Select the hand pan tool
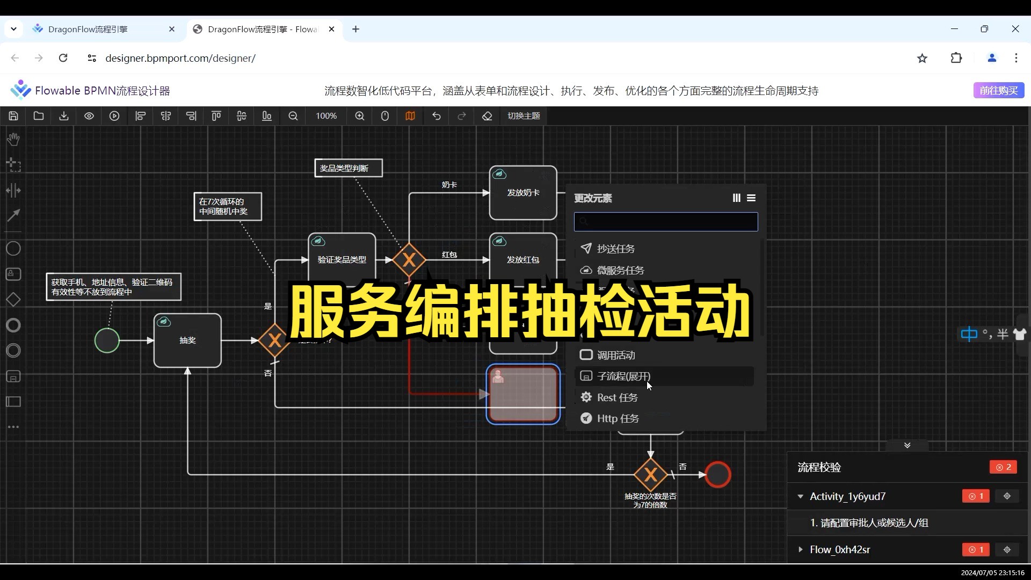The height and width of the screenshot is (580, 1031). tap(13, 139)
